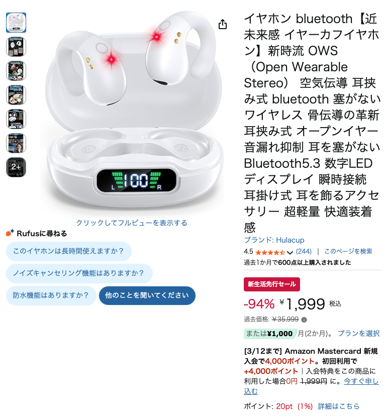This screenshot has width=385, height=416.
Task: Click the Rufus sparkle icon
Action: 10,233
